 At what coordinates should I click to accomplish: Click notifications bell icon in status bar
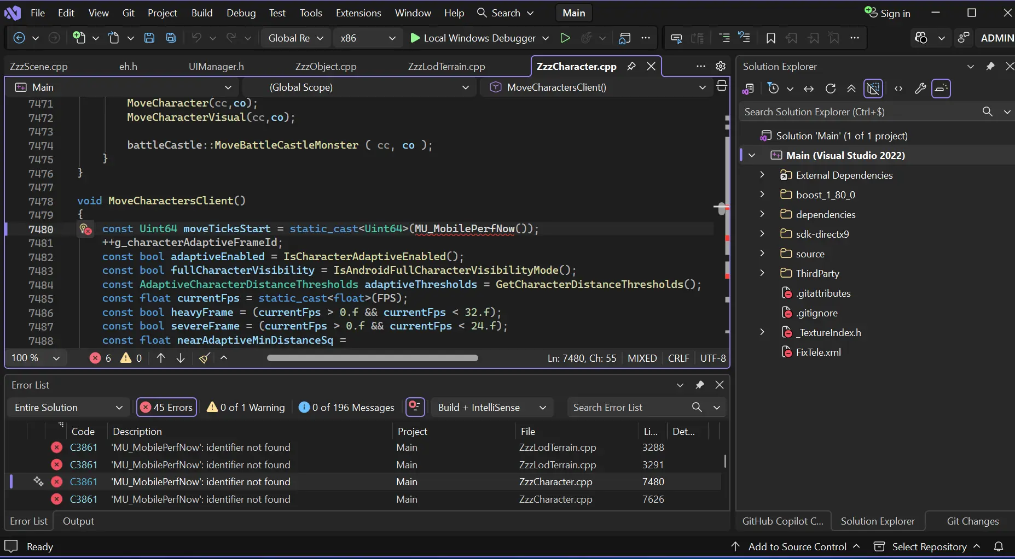tap(999, 546)
